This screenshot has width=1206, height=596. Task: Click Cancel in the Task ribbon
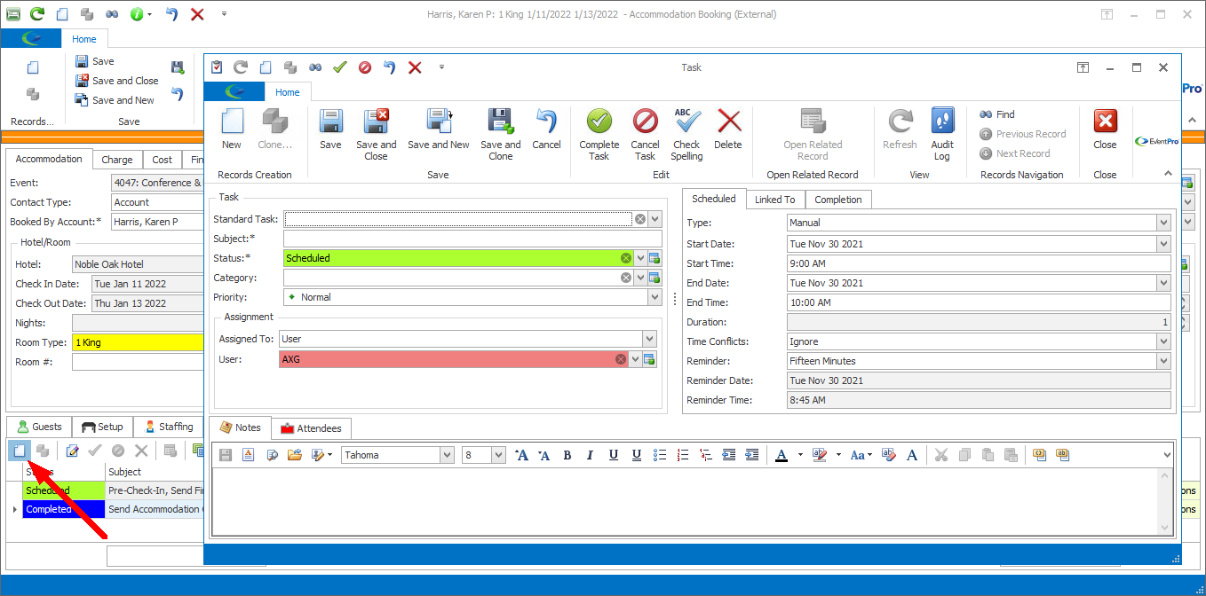(x=546, y=128)
